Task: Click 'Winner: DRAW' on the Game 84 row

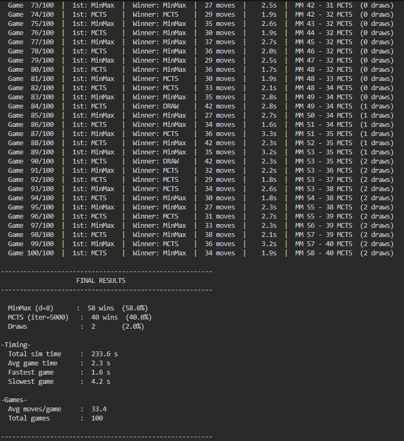Action: 156,106
